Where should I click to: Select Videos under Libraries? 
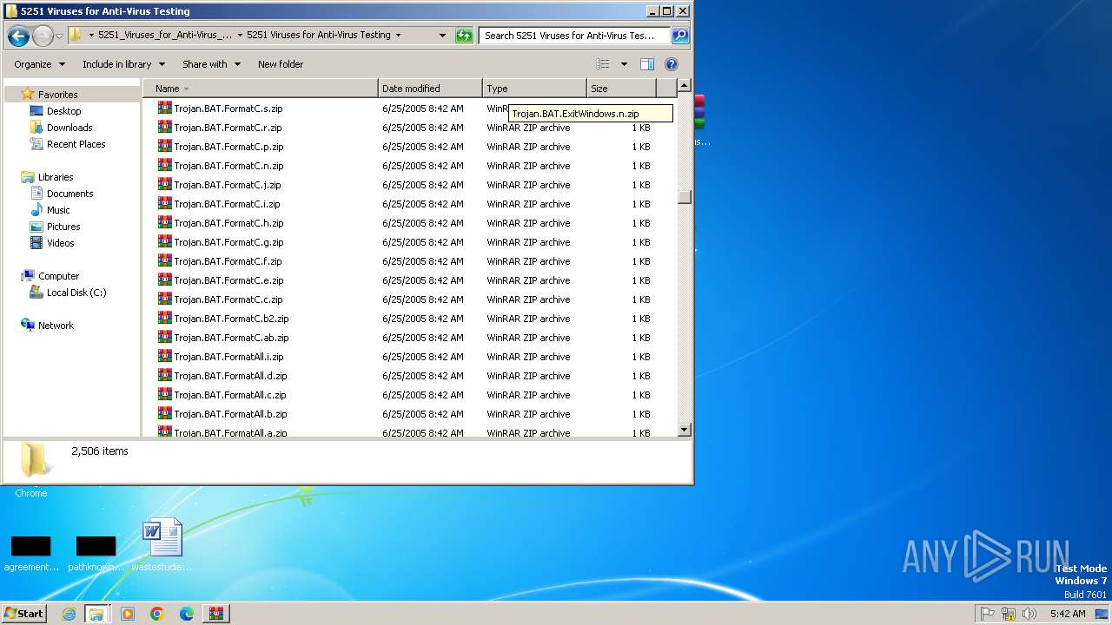tap(60, 243)
